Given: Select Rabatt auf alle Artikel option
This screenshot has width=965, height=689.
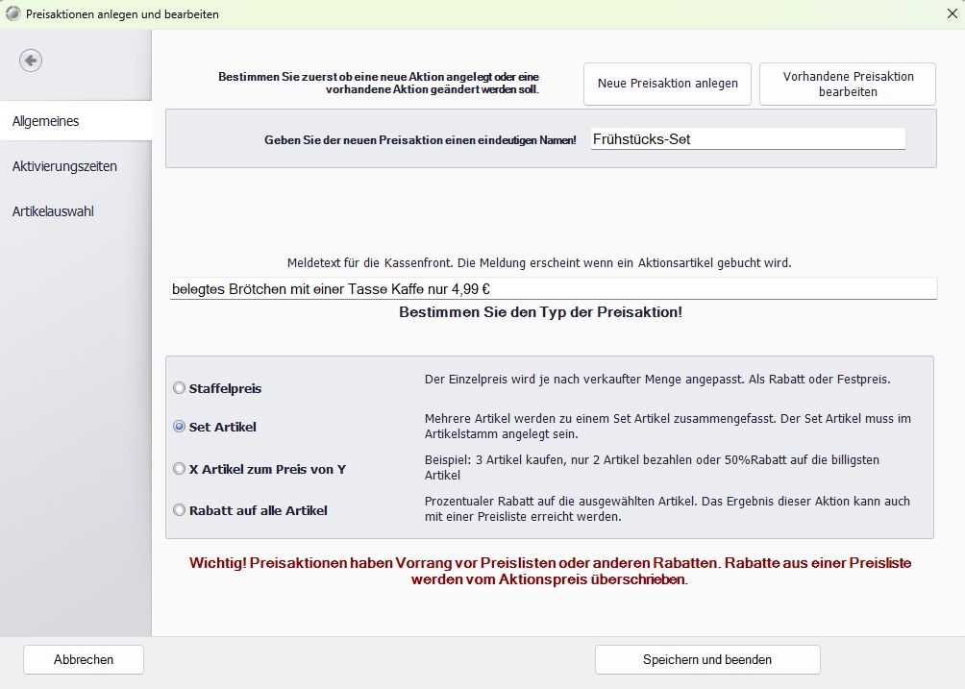Looking at the screenshot, I should 180,510.
